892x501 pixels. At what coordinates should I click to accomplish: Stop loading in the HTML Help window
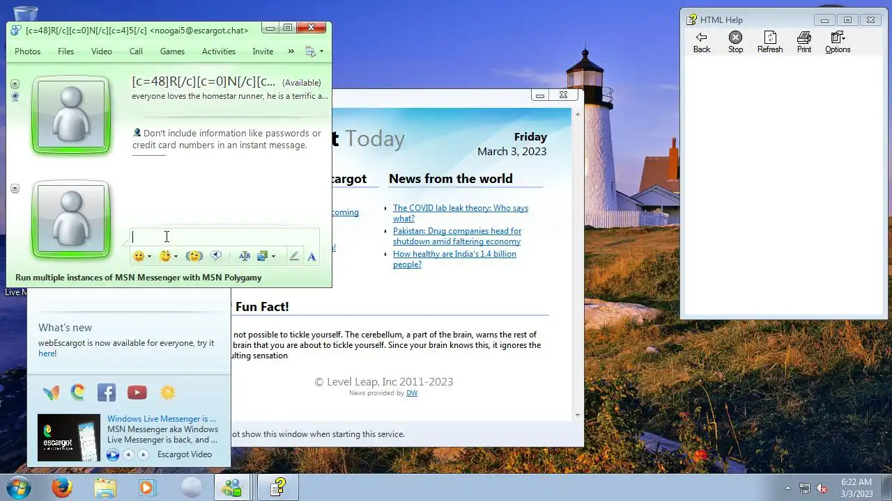735,42
